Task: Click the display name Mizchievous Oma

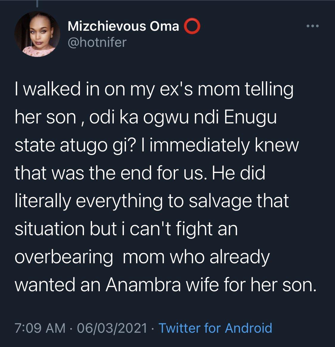Action: [x=123, y=27]
